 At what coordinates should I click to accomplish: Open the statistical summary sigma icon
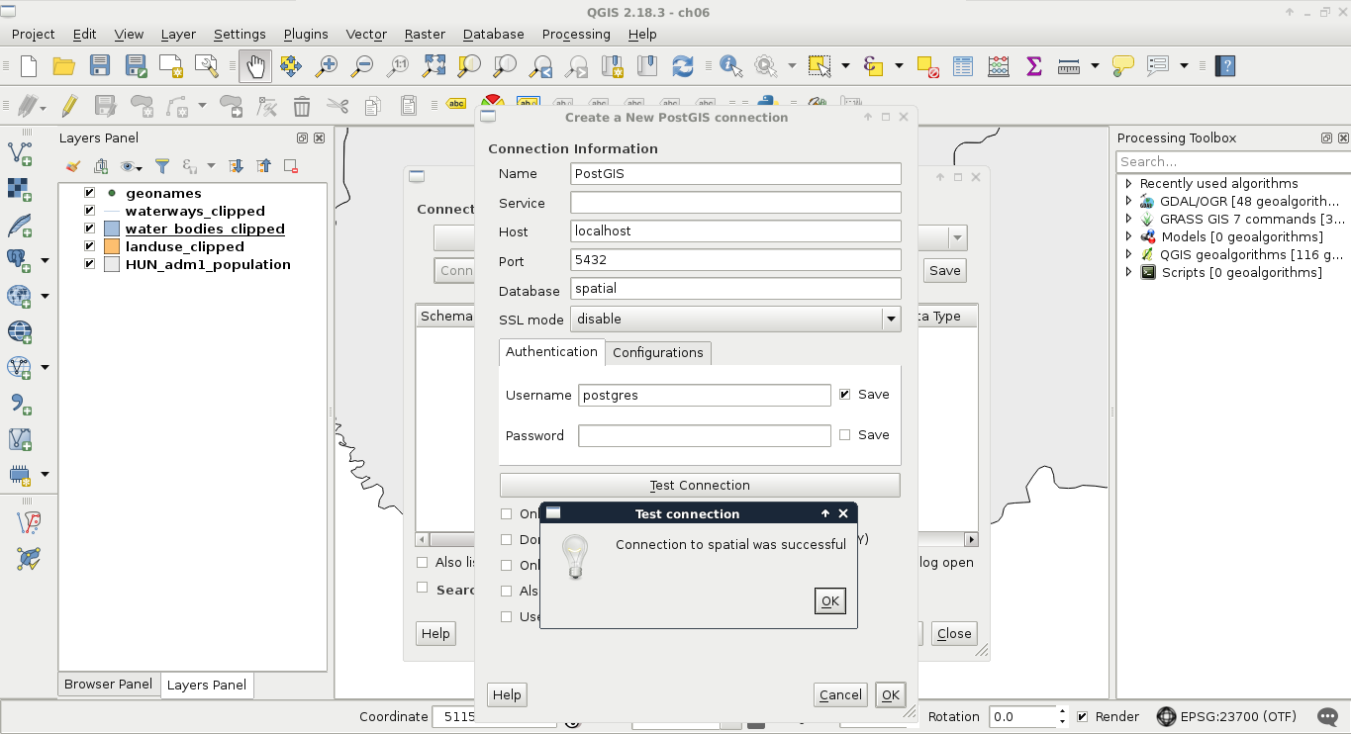[x=1034, y=66]
